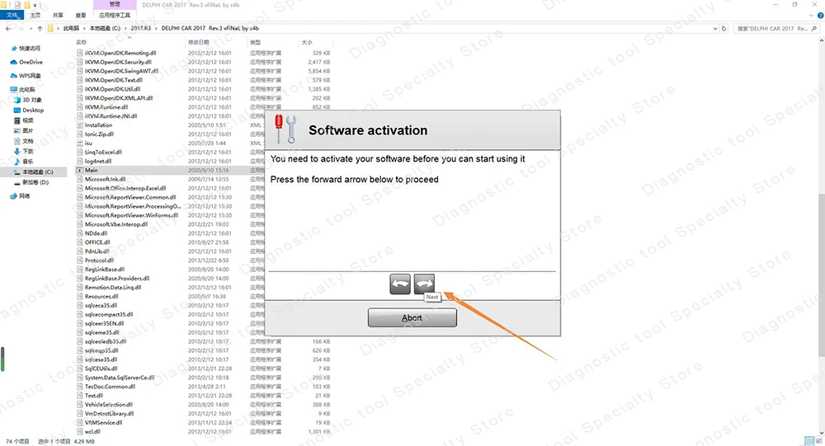Open recent locations dropdown arrow
825x446 pixels.
click(31, 28)
